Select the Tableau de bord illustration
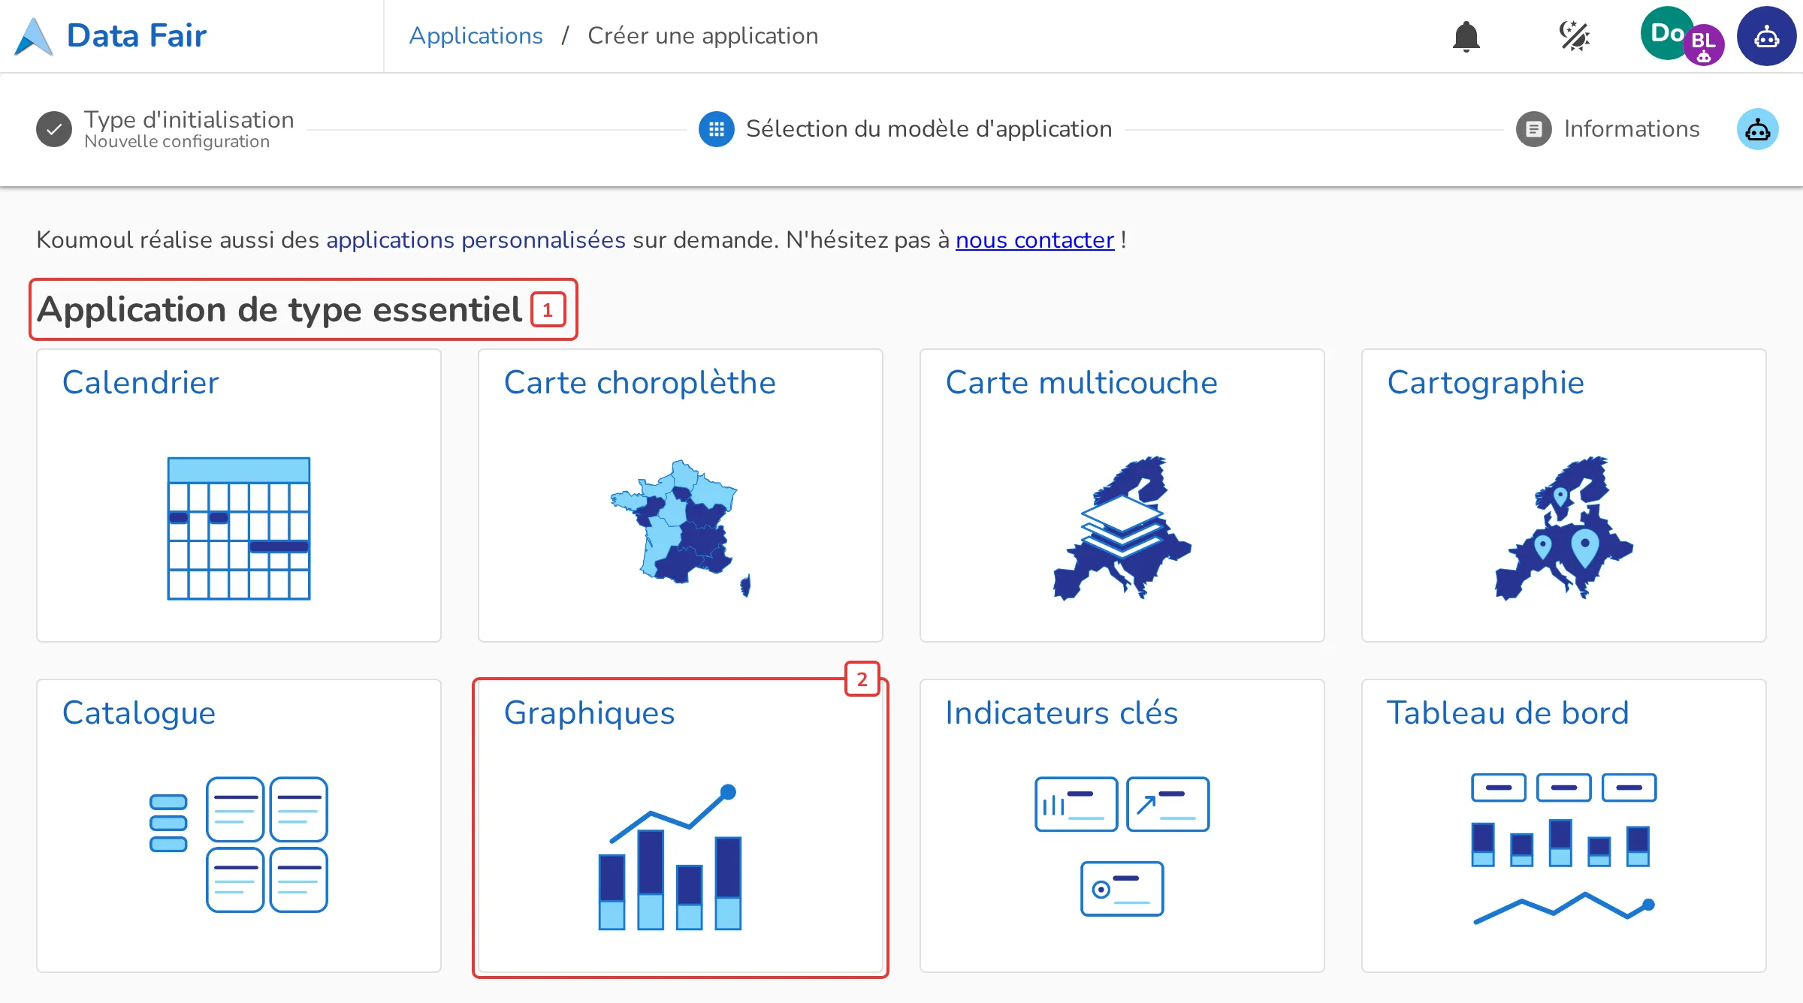 pyautogui.click(x=1564, y=849)
